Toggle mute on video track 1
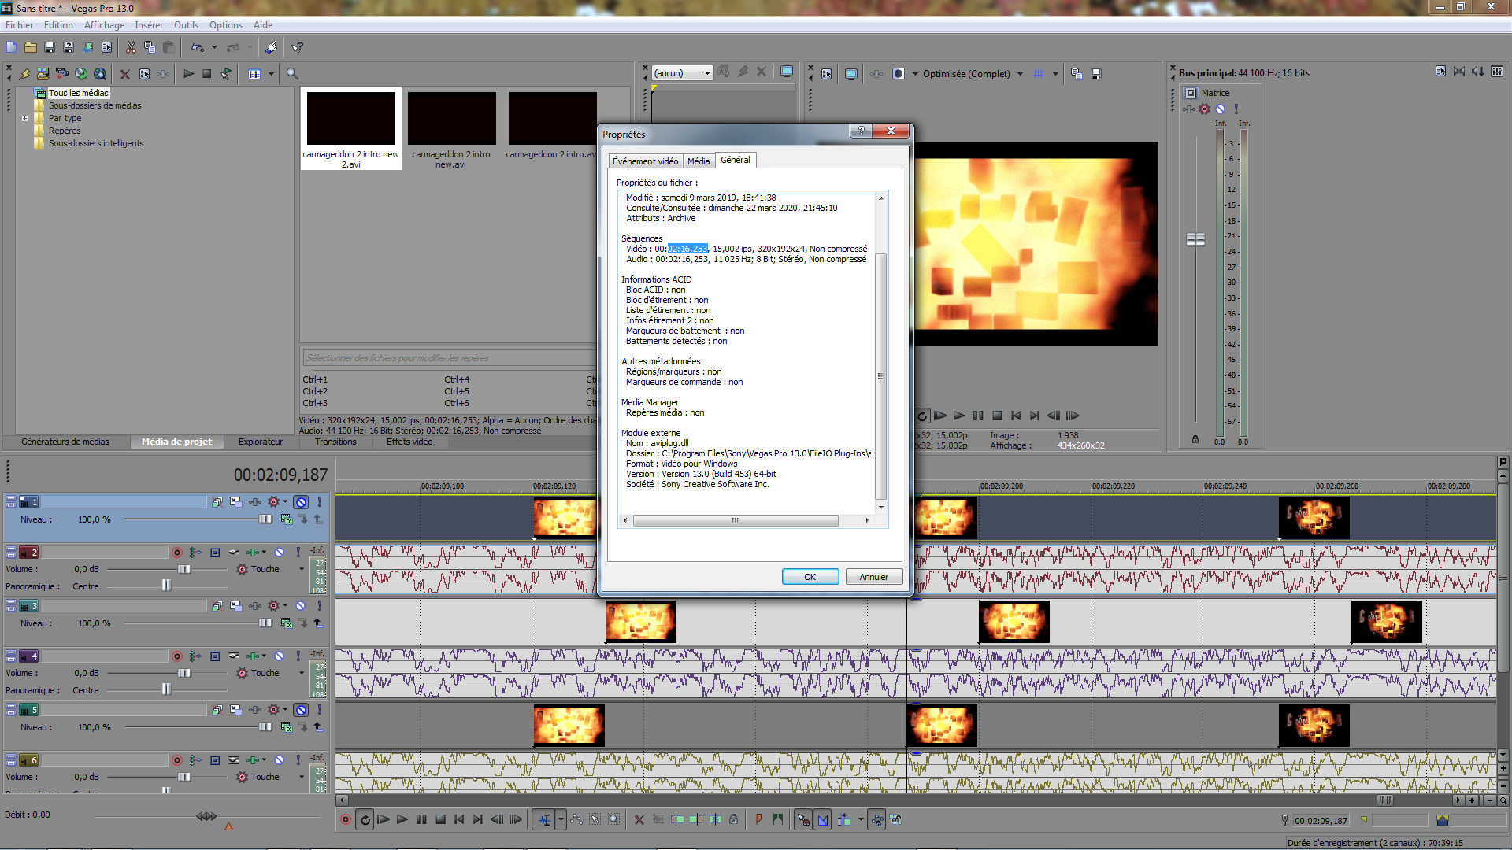Image resolution: width=1512 pixels, height=850 pixels. (x=301, y=502)
